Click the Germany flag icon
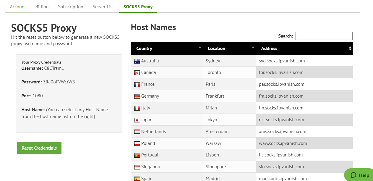Viewport: 373px width, 181px height. pos(137,96)
